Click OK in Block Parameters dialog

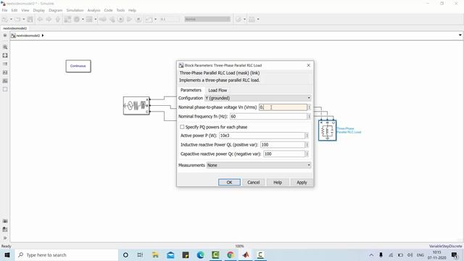pos(229,182)
